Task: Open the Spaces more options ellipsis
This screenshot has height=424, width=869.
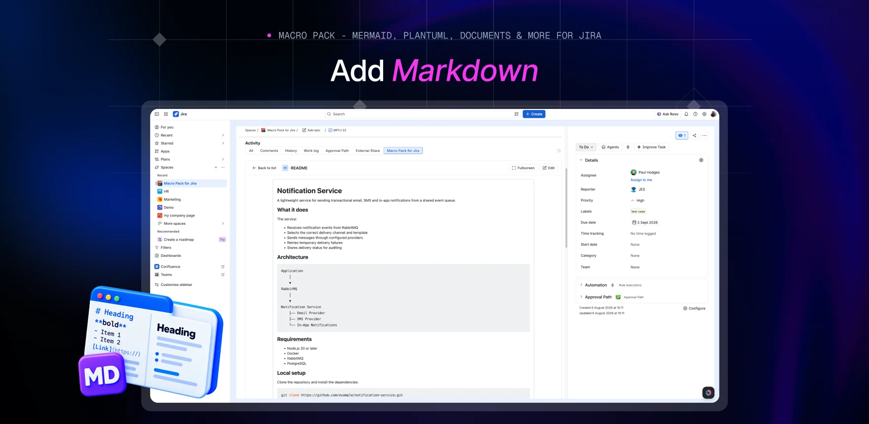Action: pyautogui.click(x=223, y=167)
